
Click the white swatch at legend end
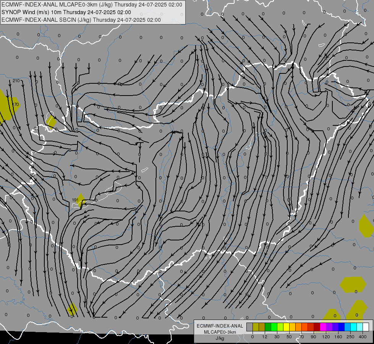point(366,327)
